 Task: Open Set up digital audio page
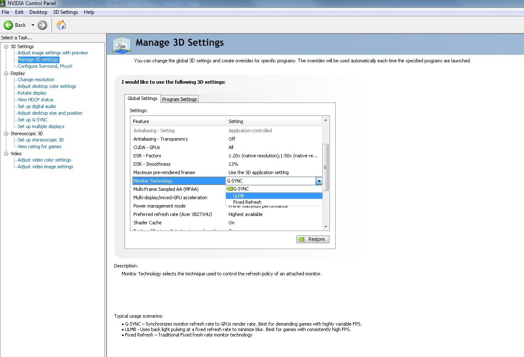(x=37, y=106)
